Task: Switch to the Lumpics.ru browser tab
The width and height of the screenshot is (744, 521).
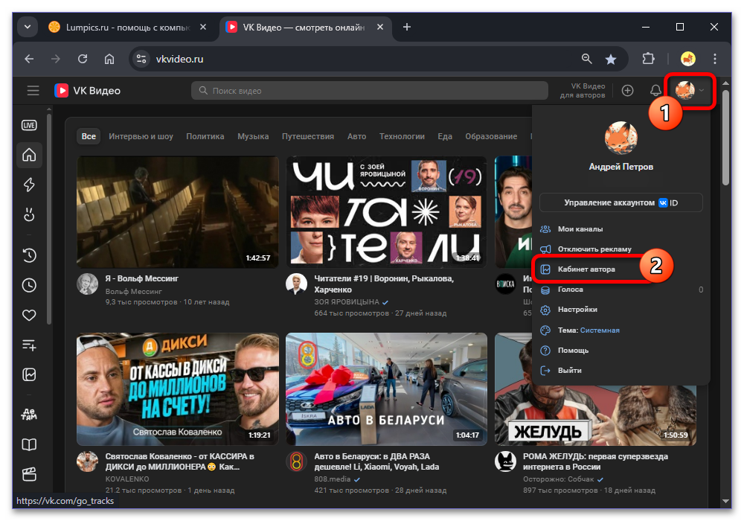Action: tap(128, 27)
